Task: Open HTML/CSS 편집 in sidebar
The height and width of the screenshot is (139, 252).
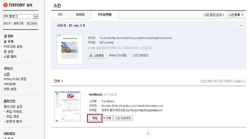Action: [15, 79]
